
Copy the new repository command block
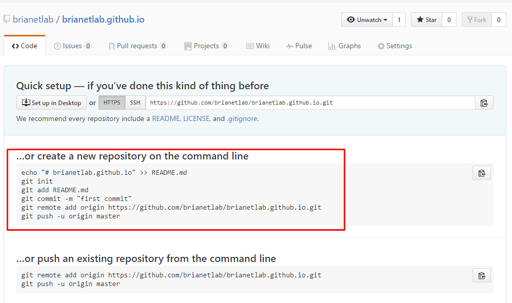(482, 173)
